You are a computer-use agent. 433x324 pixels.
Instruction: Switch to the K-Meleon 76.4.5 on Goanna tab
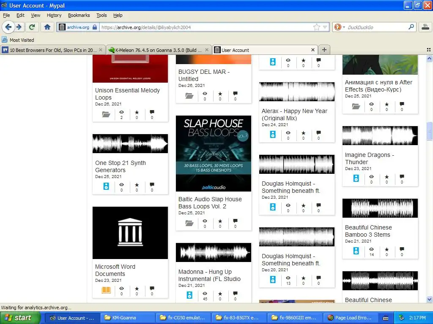(x=159, y=50)
